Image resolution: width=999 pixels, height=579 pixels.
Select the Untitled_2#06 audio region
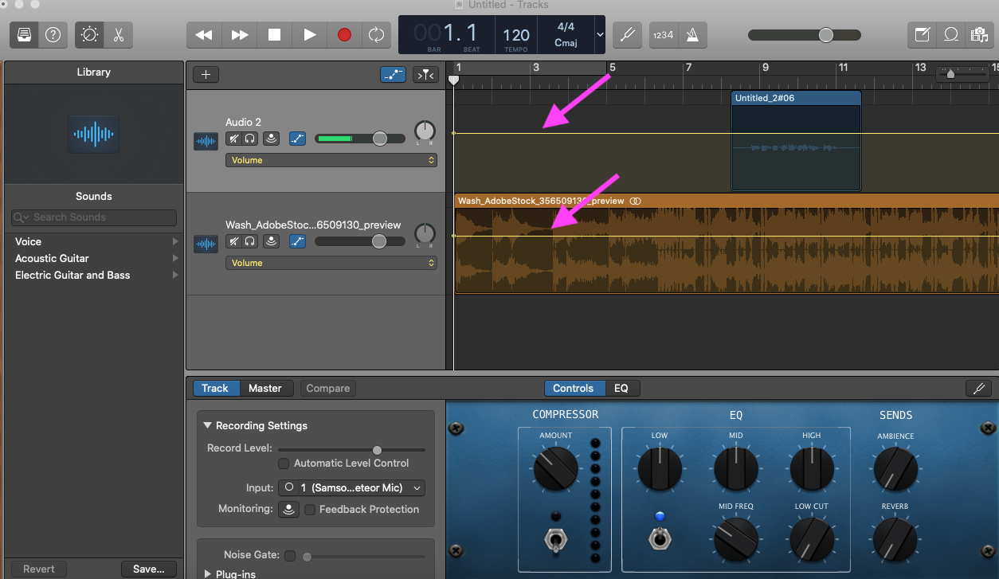click(797, 140)
